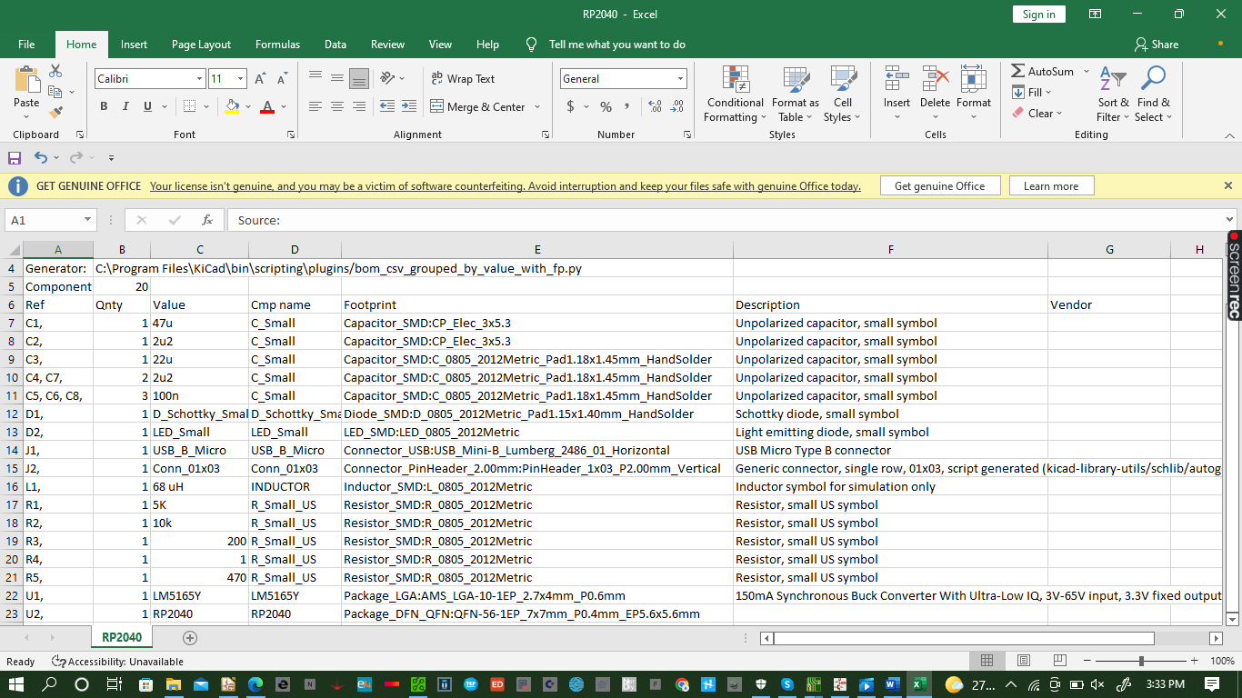Image resolution: width=1242 pixels, height=698 pixels.
Task: Open the Borders dropdown arrow
Action: 208,106
